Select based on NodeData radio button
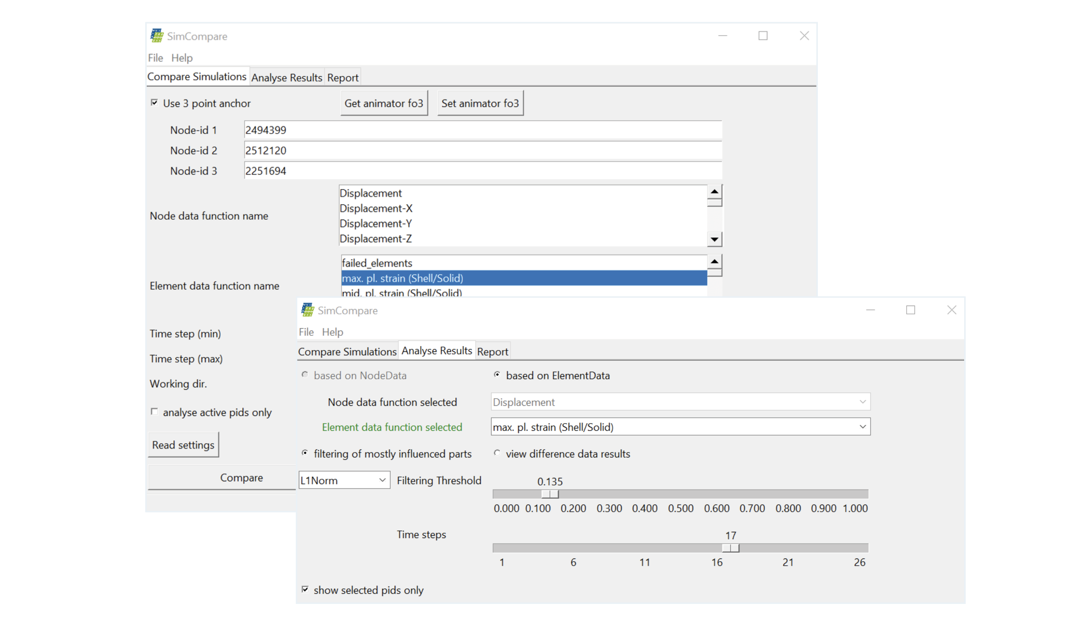 pos(305,375)
